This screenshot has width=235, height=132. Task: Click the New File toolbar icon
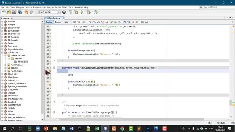tap(4, 12)
